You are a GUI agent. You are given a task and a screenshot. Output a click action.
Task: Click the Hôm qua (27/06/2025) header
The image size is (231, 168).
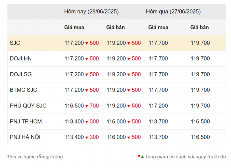[x=173, y=12]
